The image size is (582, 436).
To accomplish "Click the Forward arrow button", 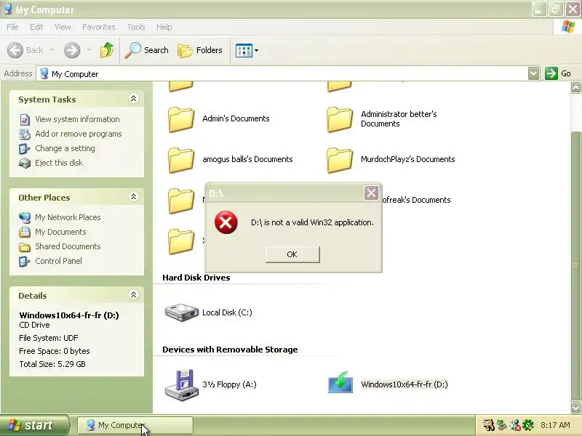I will [72, 50].
